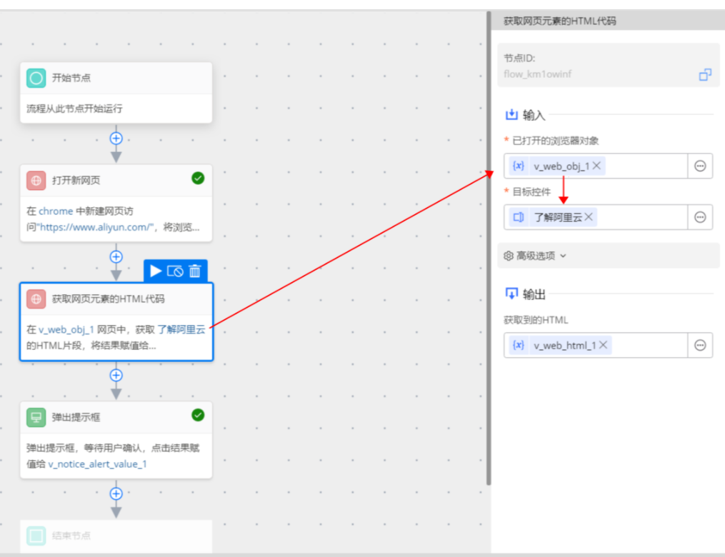
Task: Copy the node ID flow_km1owinf
Action: click(705, 74)
